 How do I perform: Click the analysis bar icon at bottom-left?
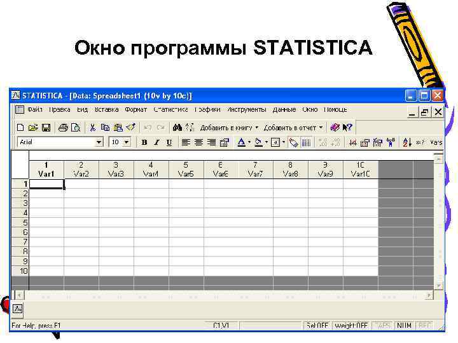18,309
